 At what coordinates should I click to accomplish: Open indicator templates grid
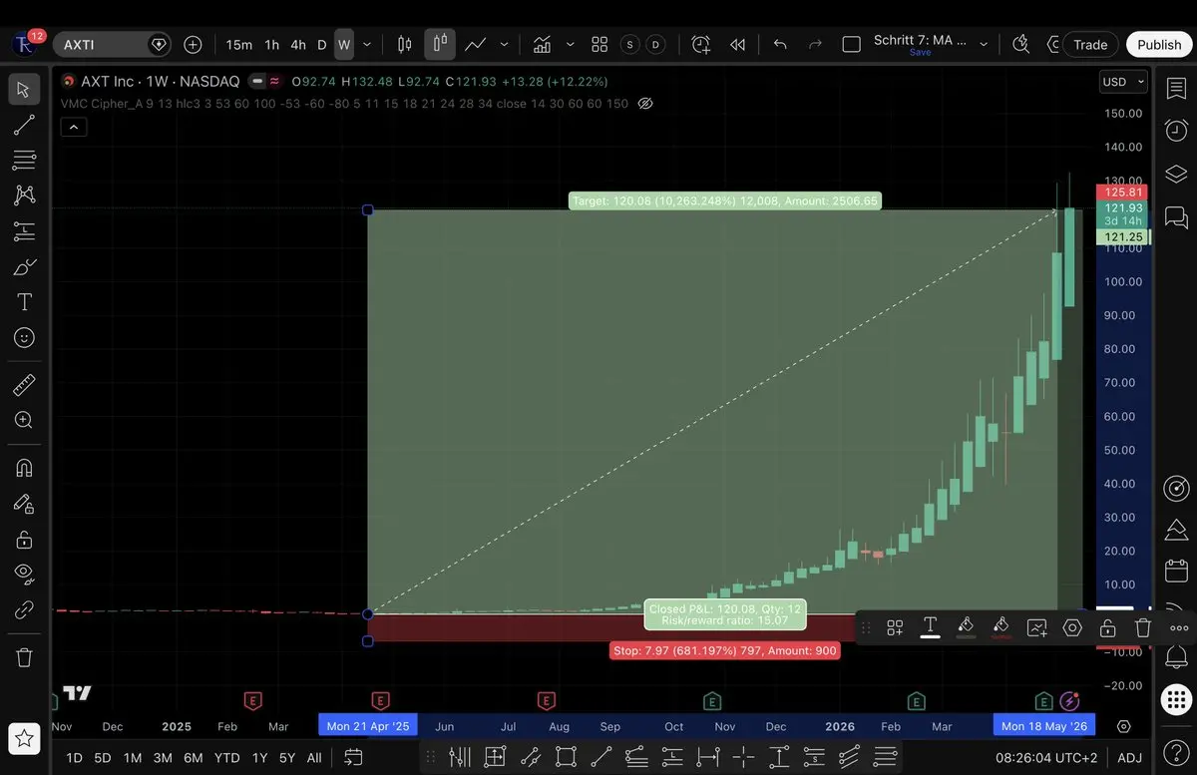tap(599, 45)
